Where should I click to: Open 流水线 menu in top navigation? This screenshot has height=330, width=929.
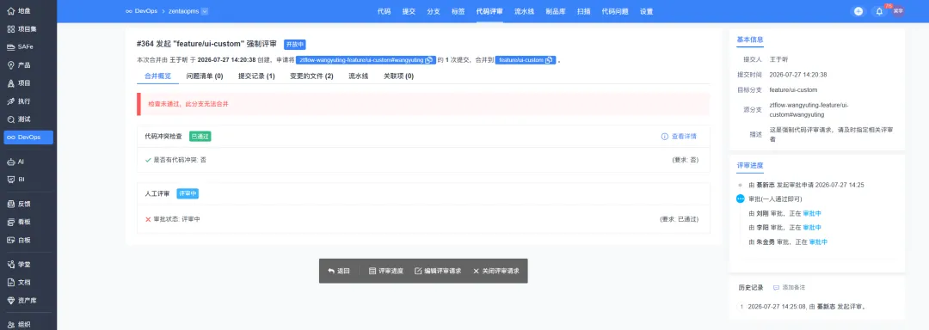(525, 11)
